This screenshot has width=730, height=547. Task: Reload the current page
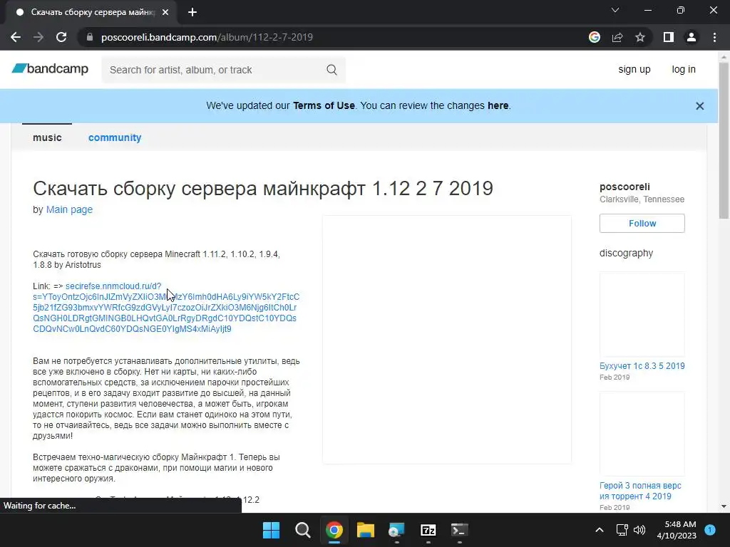[x=61, y=37]
